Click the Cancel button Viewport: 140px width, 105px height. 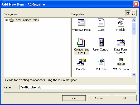tap(99, 98)
